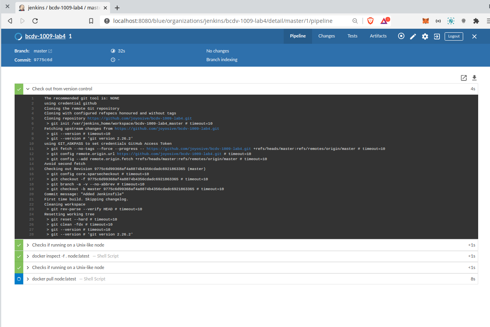Click the Brave shields icon

tap(370, 21)
